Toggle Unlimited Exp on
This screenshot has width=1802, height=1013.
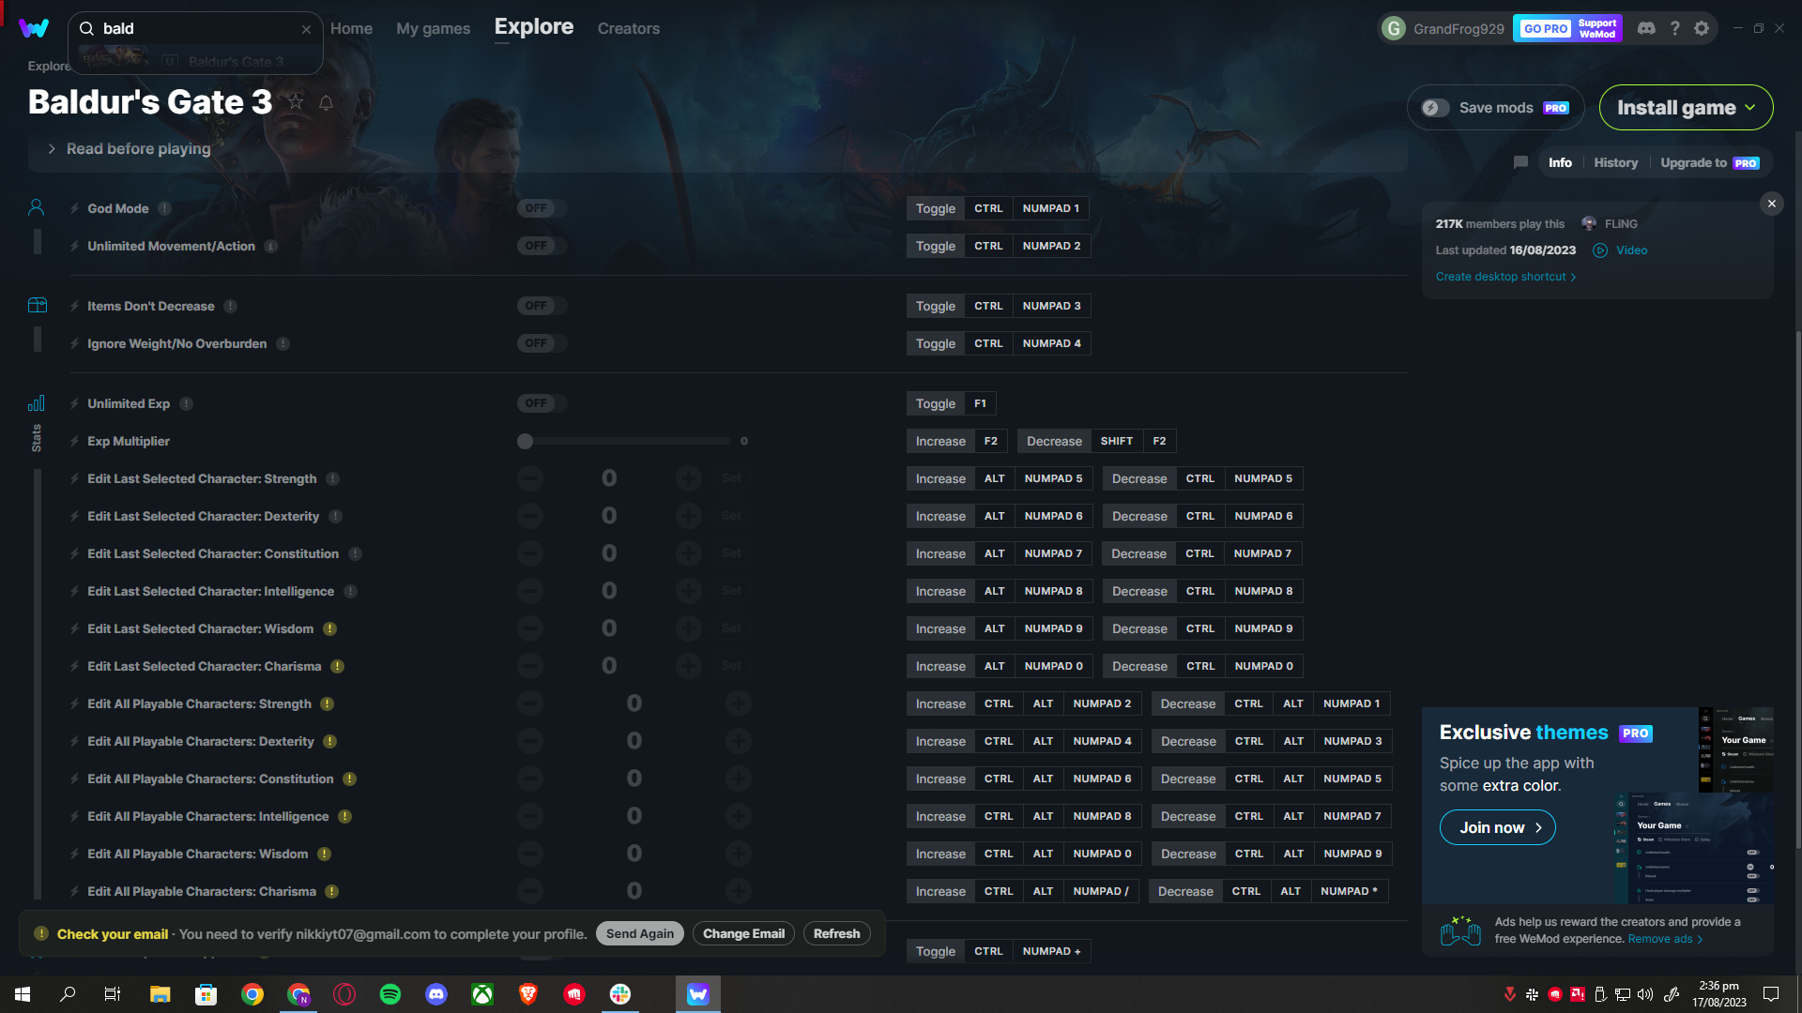point(542,403)
